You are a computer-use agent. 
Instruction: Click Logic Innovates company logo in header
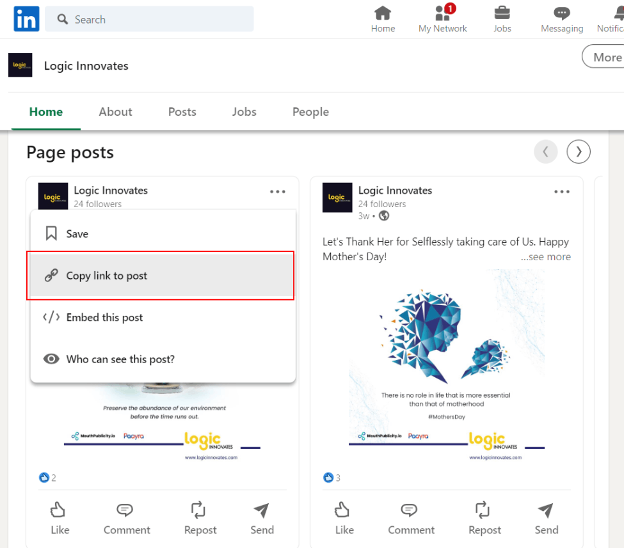[20, 65]
